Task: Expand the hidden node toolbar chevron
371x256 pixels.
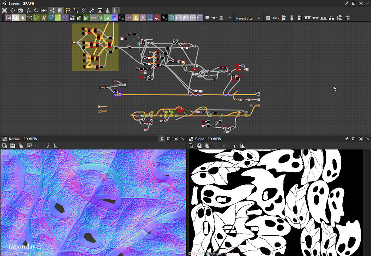Action: pyautogui.click(x=230, y=18)
